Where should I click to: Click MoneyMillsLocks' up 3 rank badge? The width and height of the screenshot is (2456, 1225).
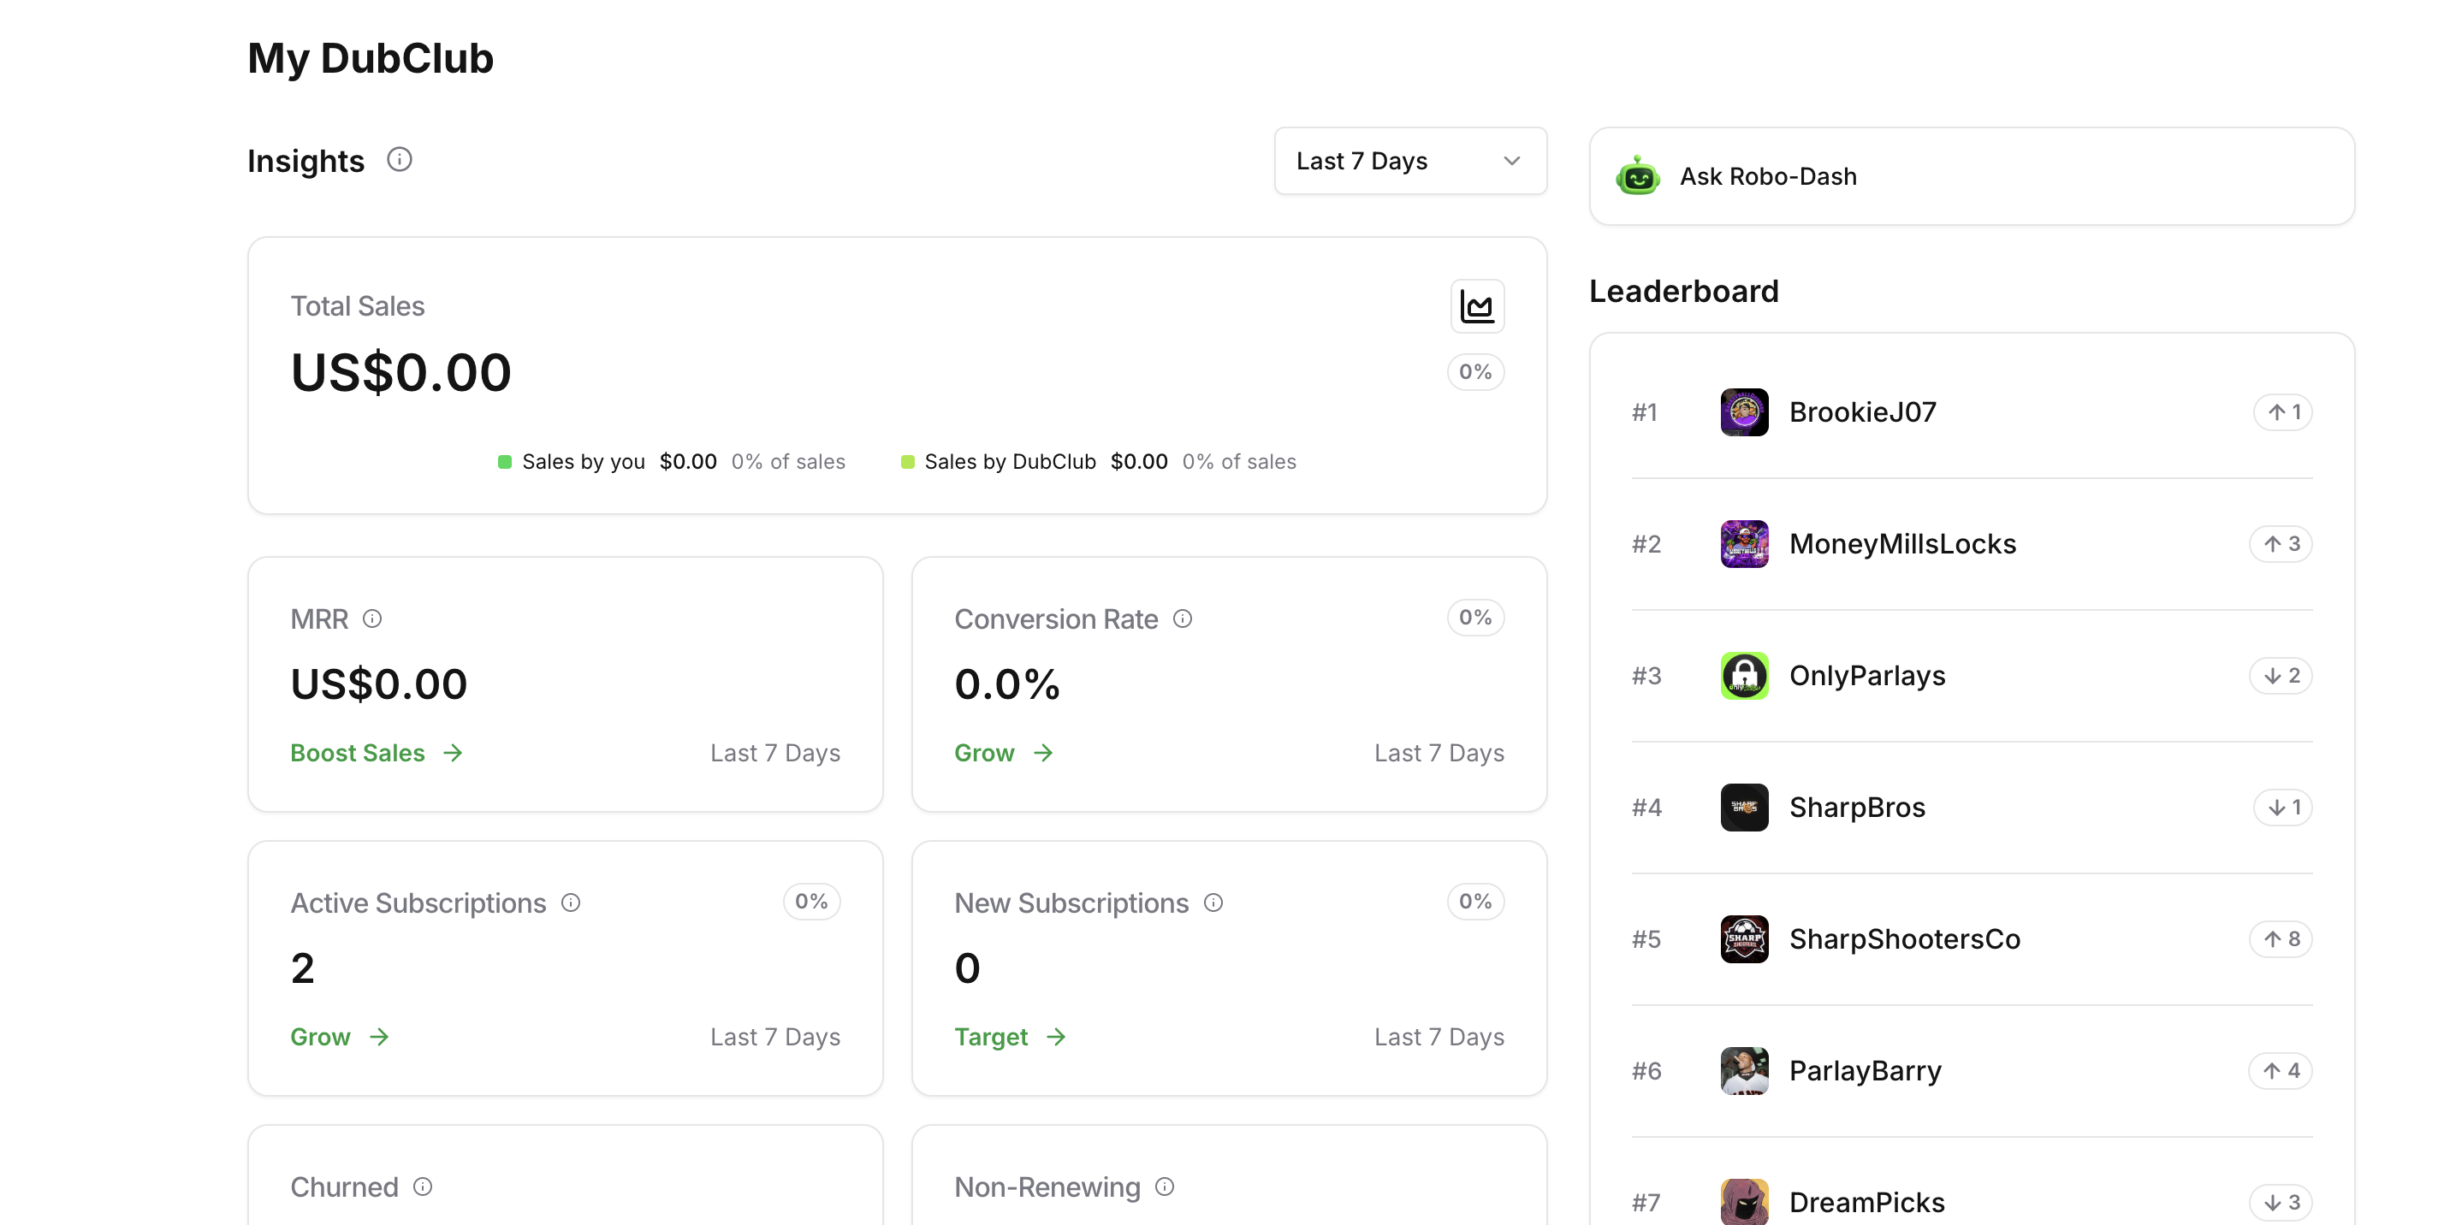pyautogui.click(x=2281, y=543)
